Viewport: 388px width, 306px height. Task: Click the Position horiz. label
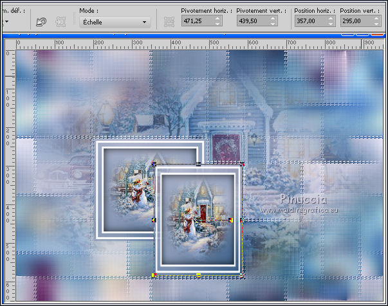[315, 11]
